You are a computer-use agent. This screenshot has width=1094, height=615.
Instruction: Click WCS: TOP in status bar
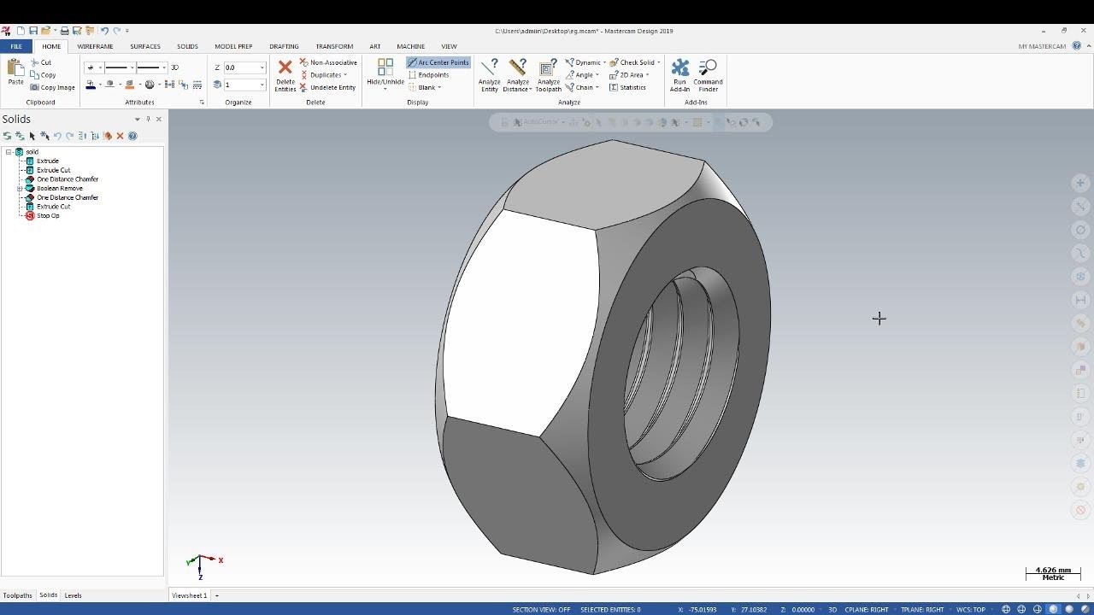[971, 610]
